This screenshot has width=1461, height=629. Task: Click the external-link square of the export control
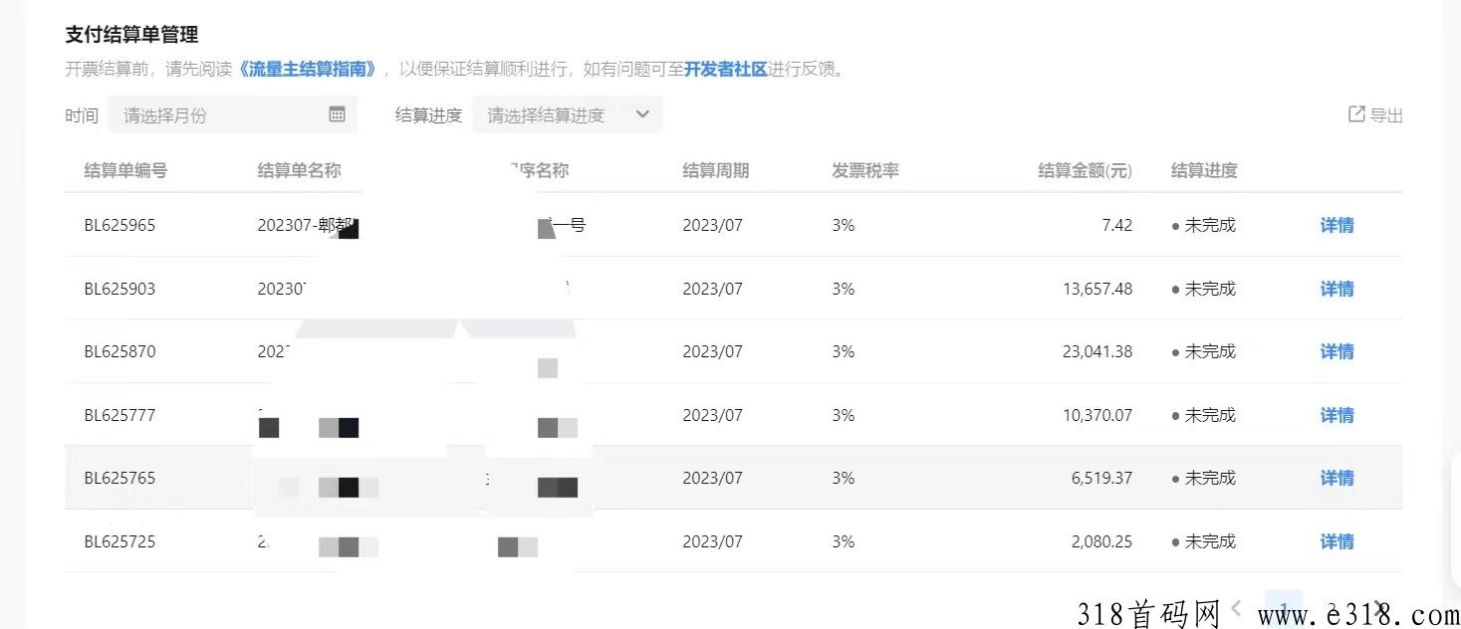tap(1355, 113)
